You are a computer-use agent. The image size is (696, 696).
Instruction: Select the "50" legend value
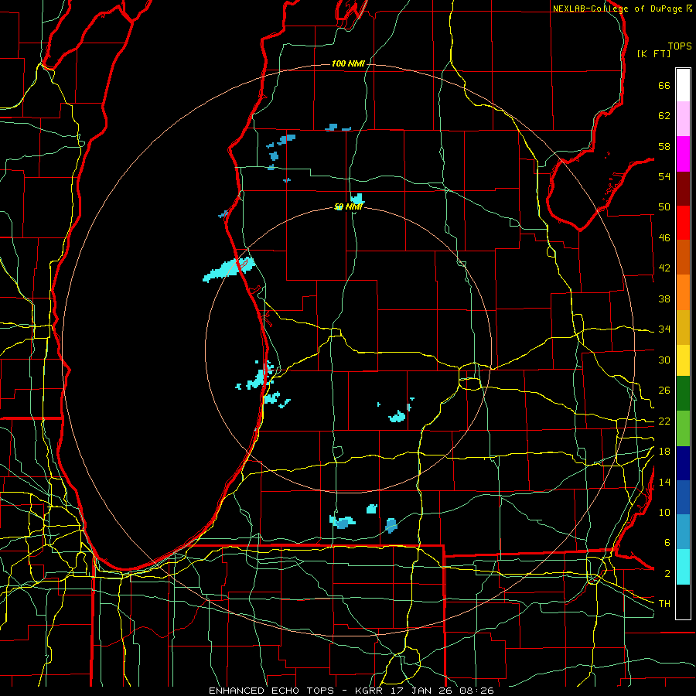[x=664, y=207]
